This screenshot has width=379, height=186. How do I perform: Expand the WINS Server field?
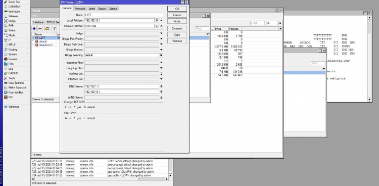click(161, 98)
